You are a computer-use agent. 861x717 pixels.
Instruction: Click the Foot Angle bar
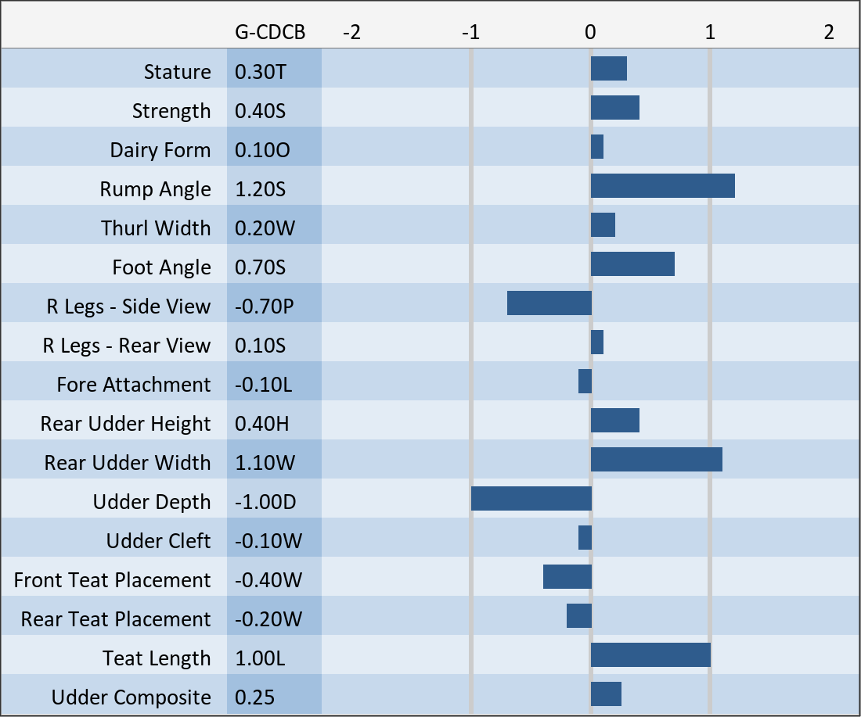pyautogui.click(x=632, y=264)
